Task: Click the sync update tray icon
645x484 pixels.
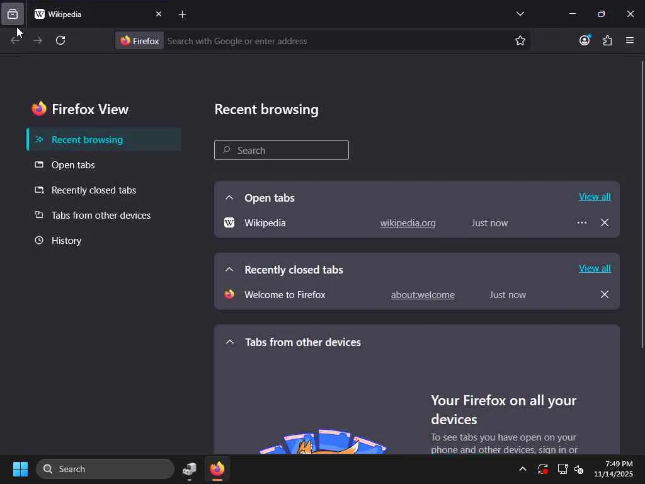Action: pos(542,469)
